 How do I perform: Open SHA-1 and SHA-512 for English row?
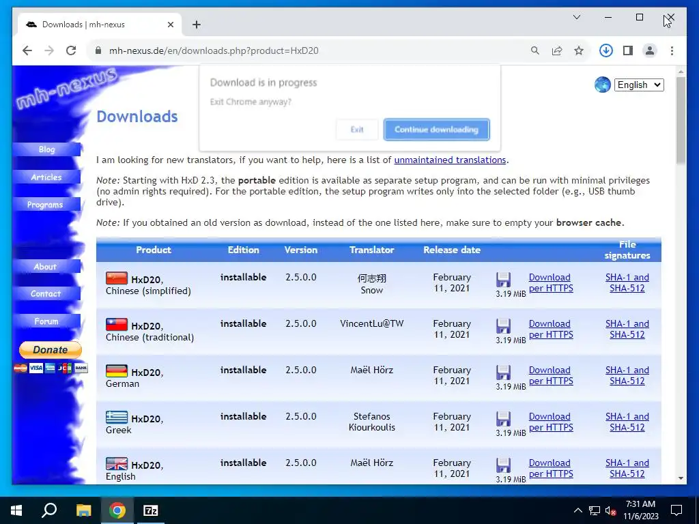point(627,468)
